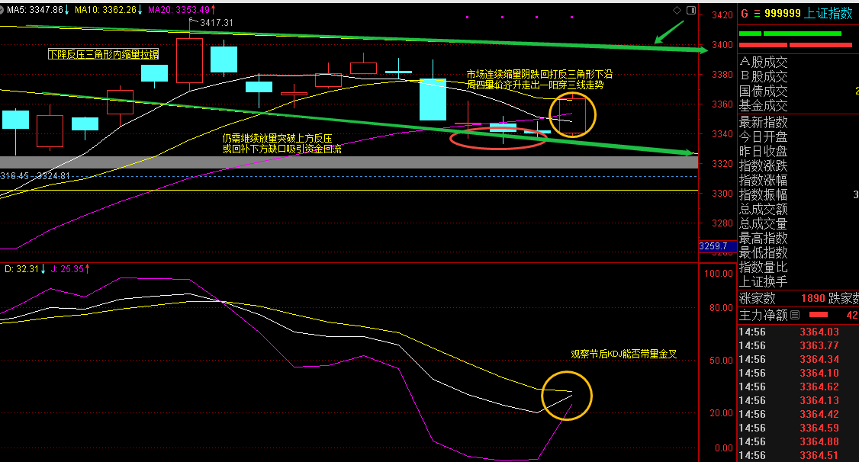This screenshot has height=462, width=859.
Task: Click the 下降反压三角形内缩量拉锯 annotation
Action: tap(104, 54)
